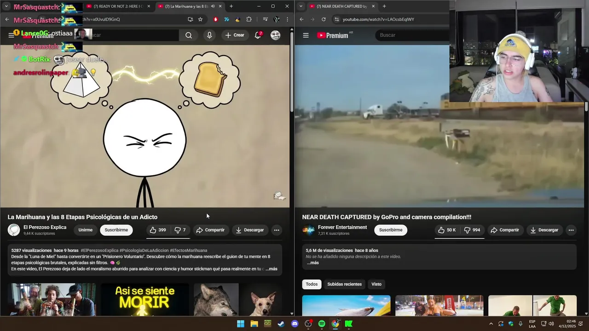This screenshot has width=589, height=331.
Task: Open the Chrome three-dot menu in left browser
Action: coord(287,19)
